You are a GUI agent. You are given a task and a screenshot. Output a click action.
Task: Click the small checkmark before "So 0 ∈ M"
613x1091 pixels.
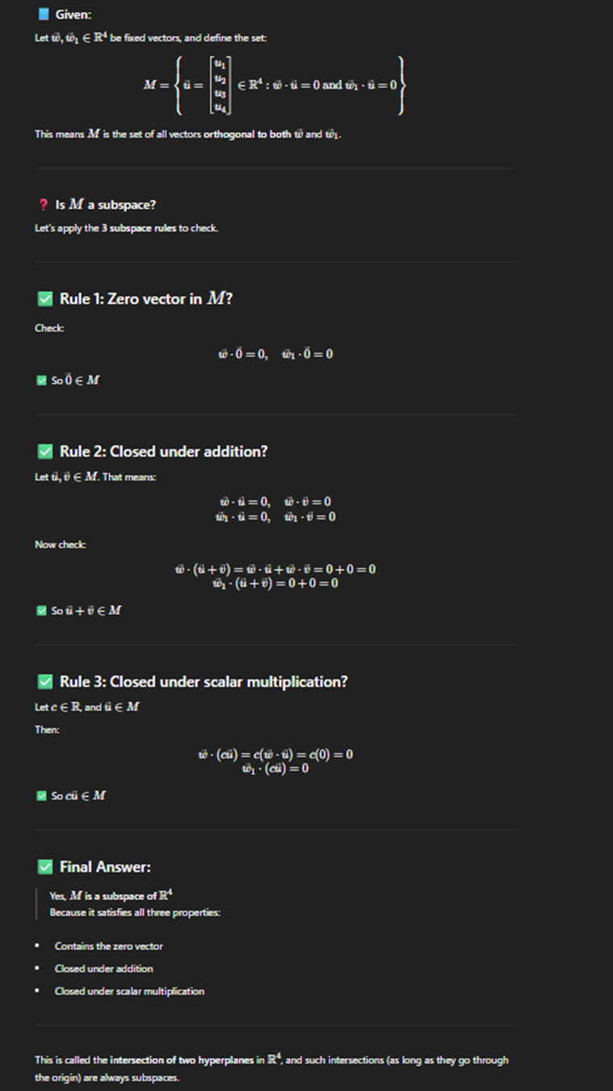pyautogui.click(x=42, y=381)
